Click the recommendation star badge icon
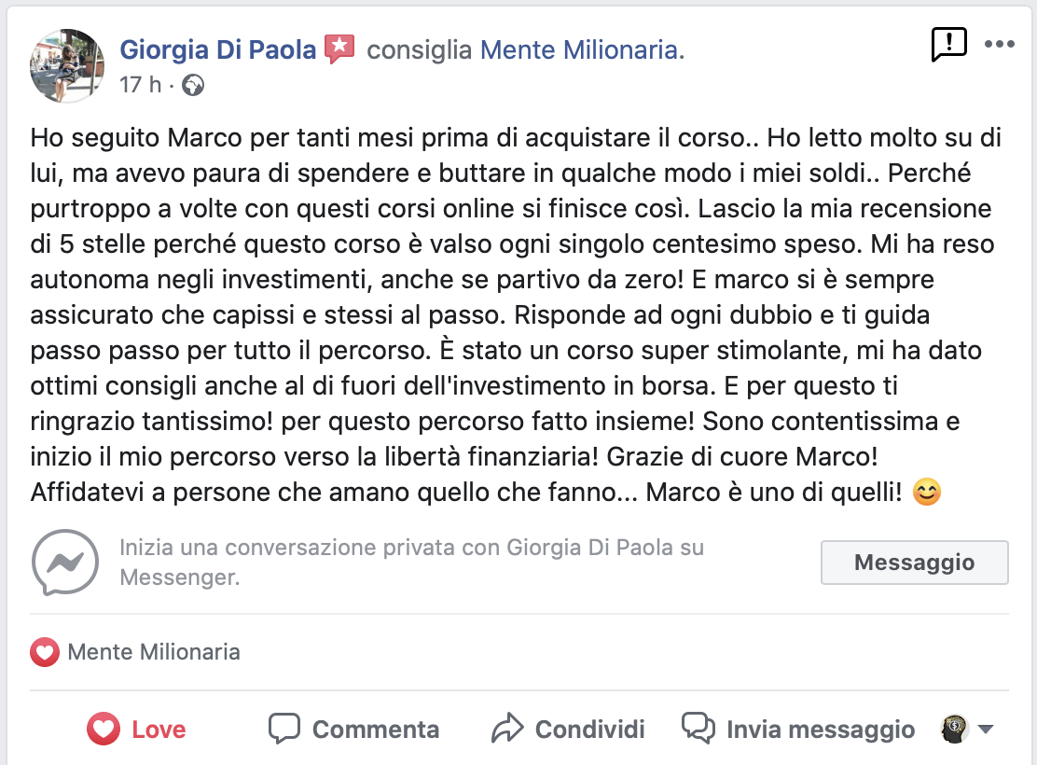The image size is (1037, 765). coord(339,49)
